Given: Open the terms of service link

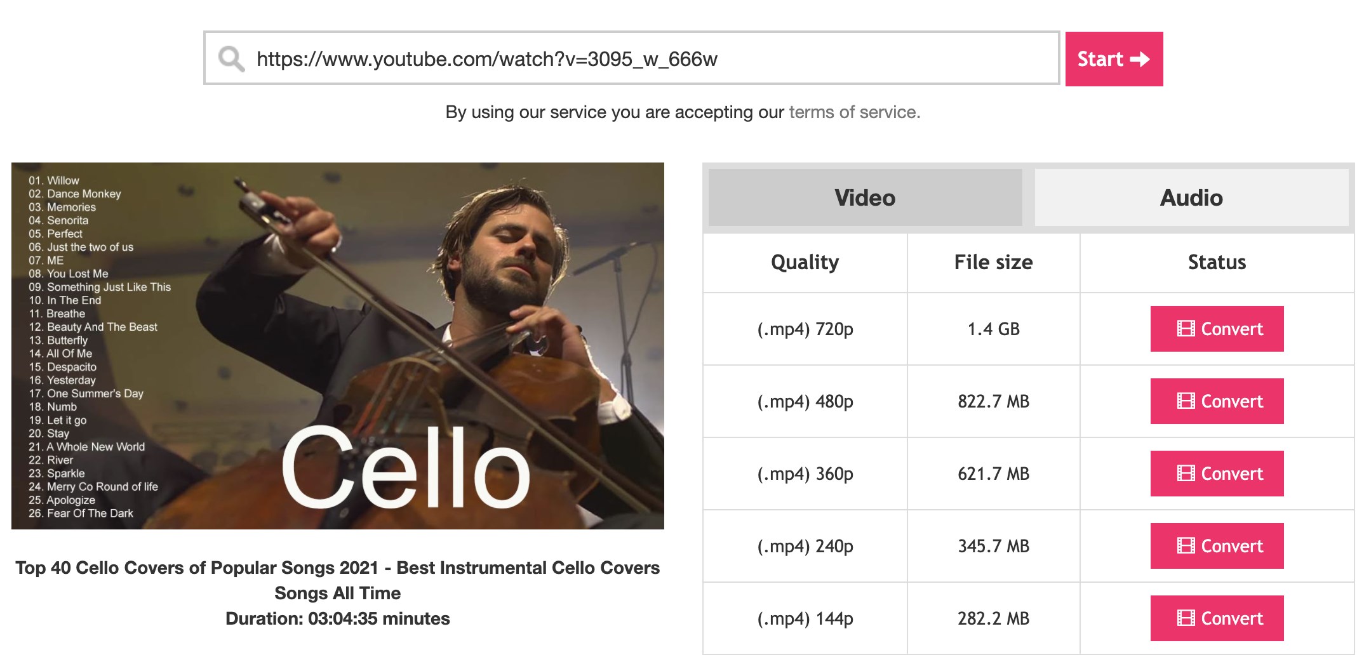Looking at the screenshot, I should [853, 112].
